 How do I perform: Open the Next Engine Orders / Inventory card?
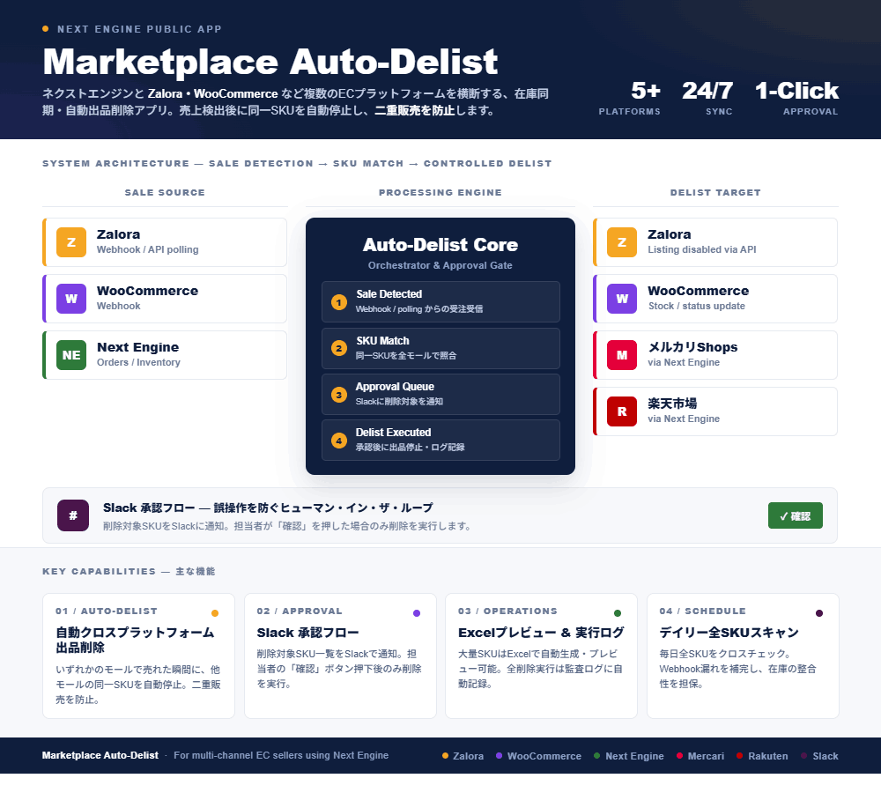(x=165, y=355)
